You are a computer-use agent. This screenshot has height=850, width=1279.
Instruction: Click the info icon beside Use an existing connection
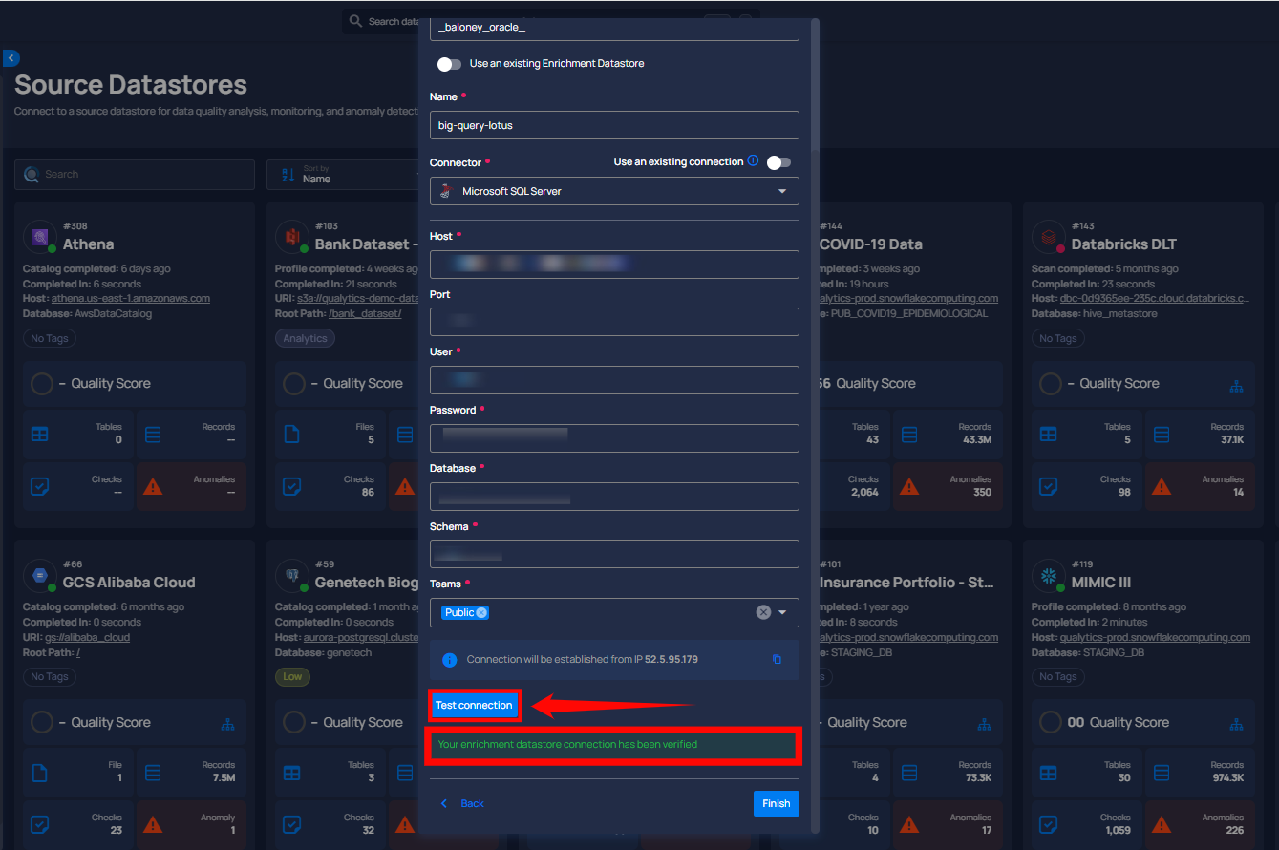[x=753, y=160]
